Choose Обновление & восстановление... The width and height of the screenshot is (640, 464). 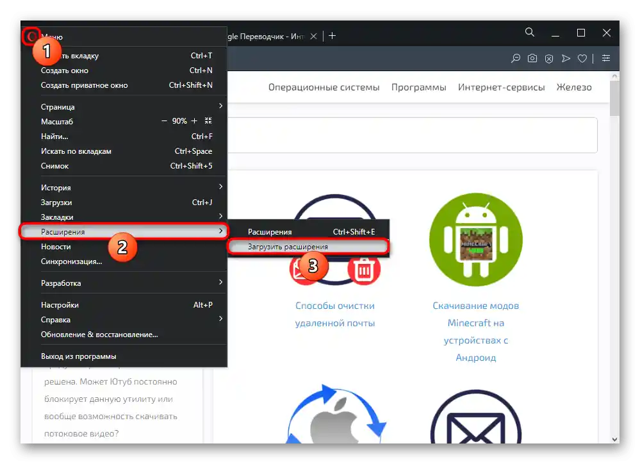(x=124, y=334)
